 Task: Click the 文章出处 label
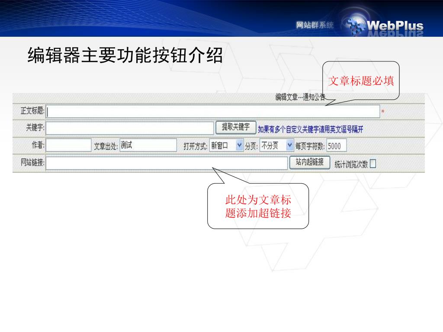(106, 146)
